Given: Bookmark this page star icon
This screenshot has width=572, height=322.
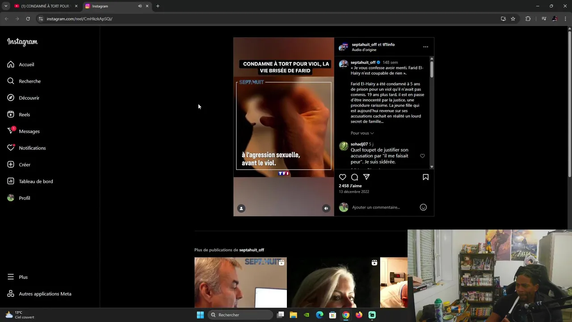Looking at the screenshot, I should pyautogui.click(x=513, y=19).
